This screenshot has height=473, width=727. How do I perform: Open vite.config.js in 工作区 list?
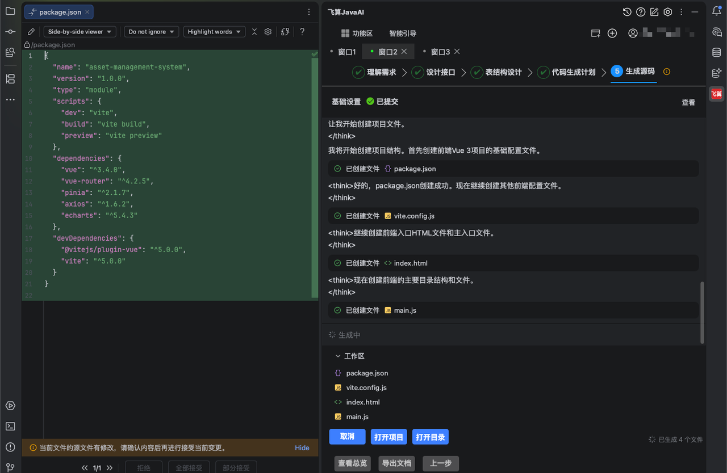366,388
